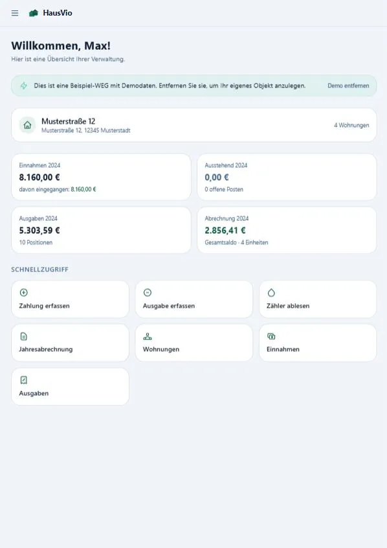Open the Ausstehend 2024 card

click(x=287, y=177)
